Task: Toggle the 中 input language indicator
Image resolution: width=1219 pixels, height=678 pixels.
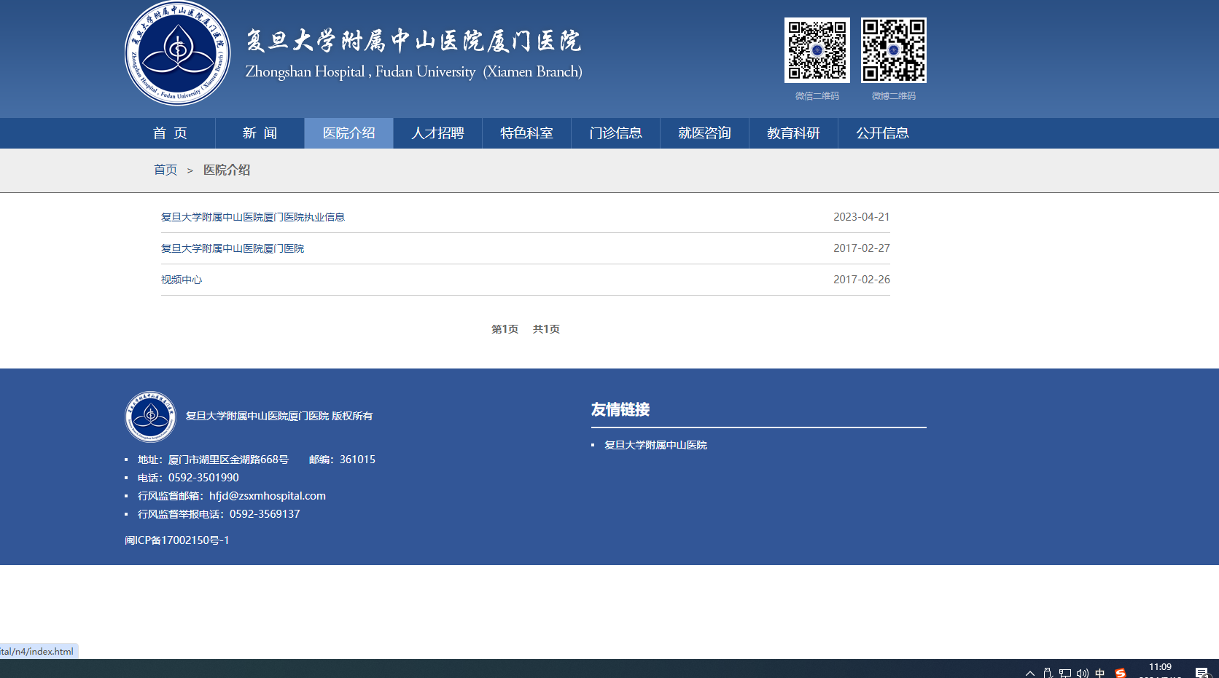Action: [x=1099, y=673]
